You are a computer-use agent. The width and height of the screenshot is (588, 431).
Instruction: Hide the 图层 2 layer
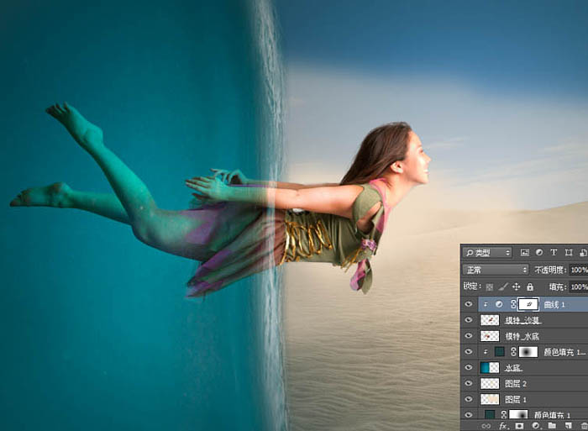click(469, 383)
